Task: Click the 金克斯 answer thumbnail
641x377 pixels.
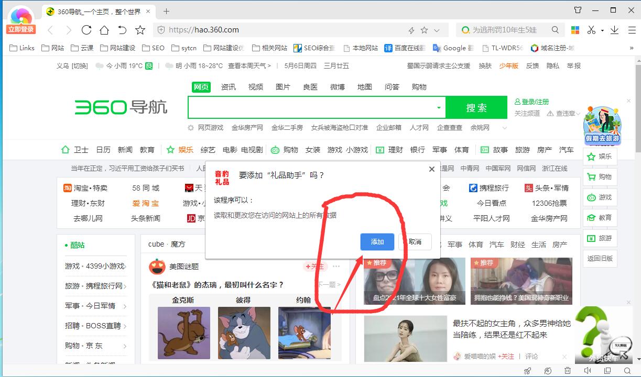Action: point(183,332)
